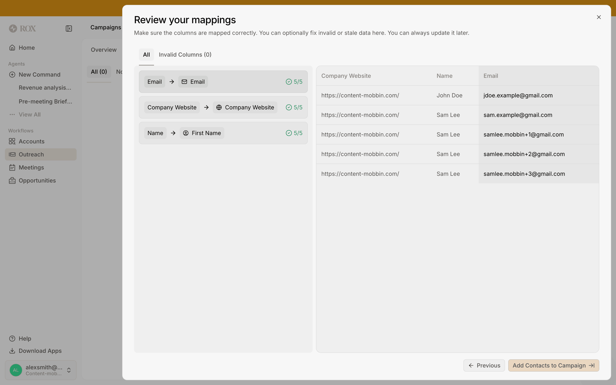Click the Help question icon
The height and width of the screenshot is (385, 616).
pos(12,338)
